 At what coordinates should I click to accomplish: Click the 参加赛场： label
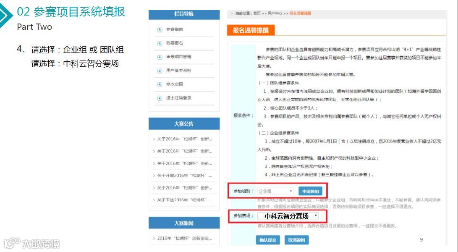coord(243,216)
